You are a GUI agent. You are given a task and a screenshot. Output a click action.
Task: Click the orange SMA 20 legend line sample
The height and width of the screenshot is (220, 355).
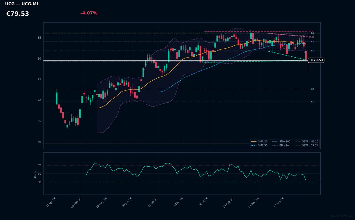[254, 141]
